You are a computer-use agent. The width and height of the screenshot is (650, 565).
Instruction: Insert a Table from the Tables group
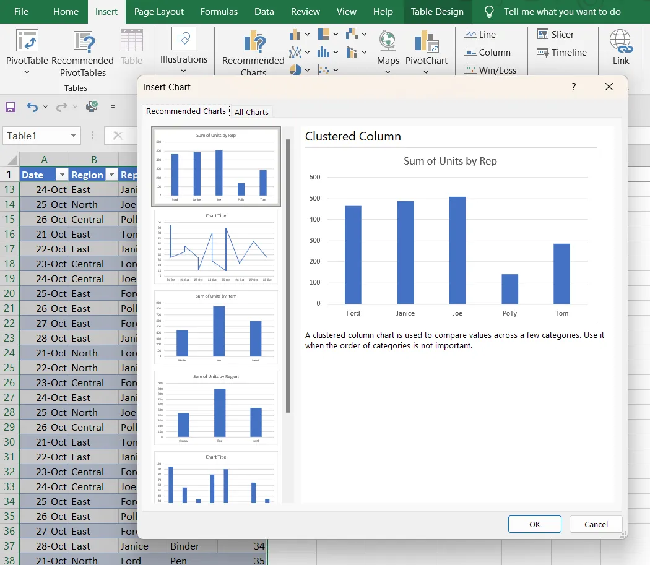click(x=131, y=46)
